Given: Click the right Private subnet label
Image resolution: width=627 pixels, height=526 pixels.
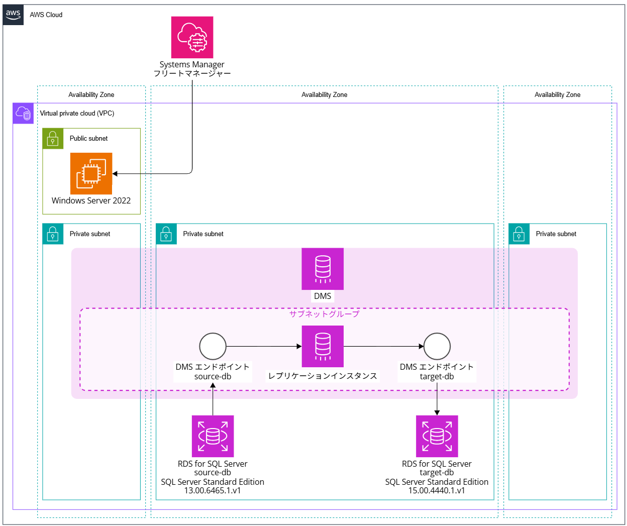Looking at the screenshot, I should click(556, 234).
